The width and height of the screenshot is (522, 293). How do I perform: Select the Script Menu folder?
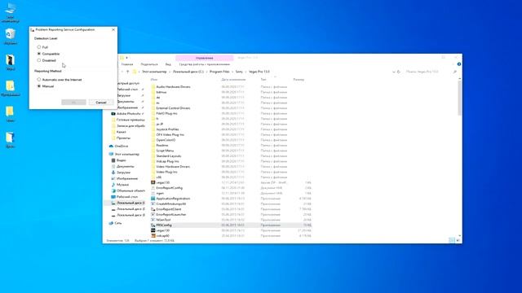(165, 151)
